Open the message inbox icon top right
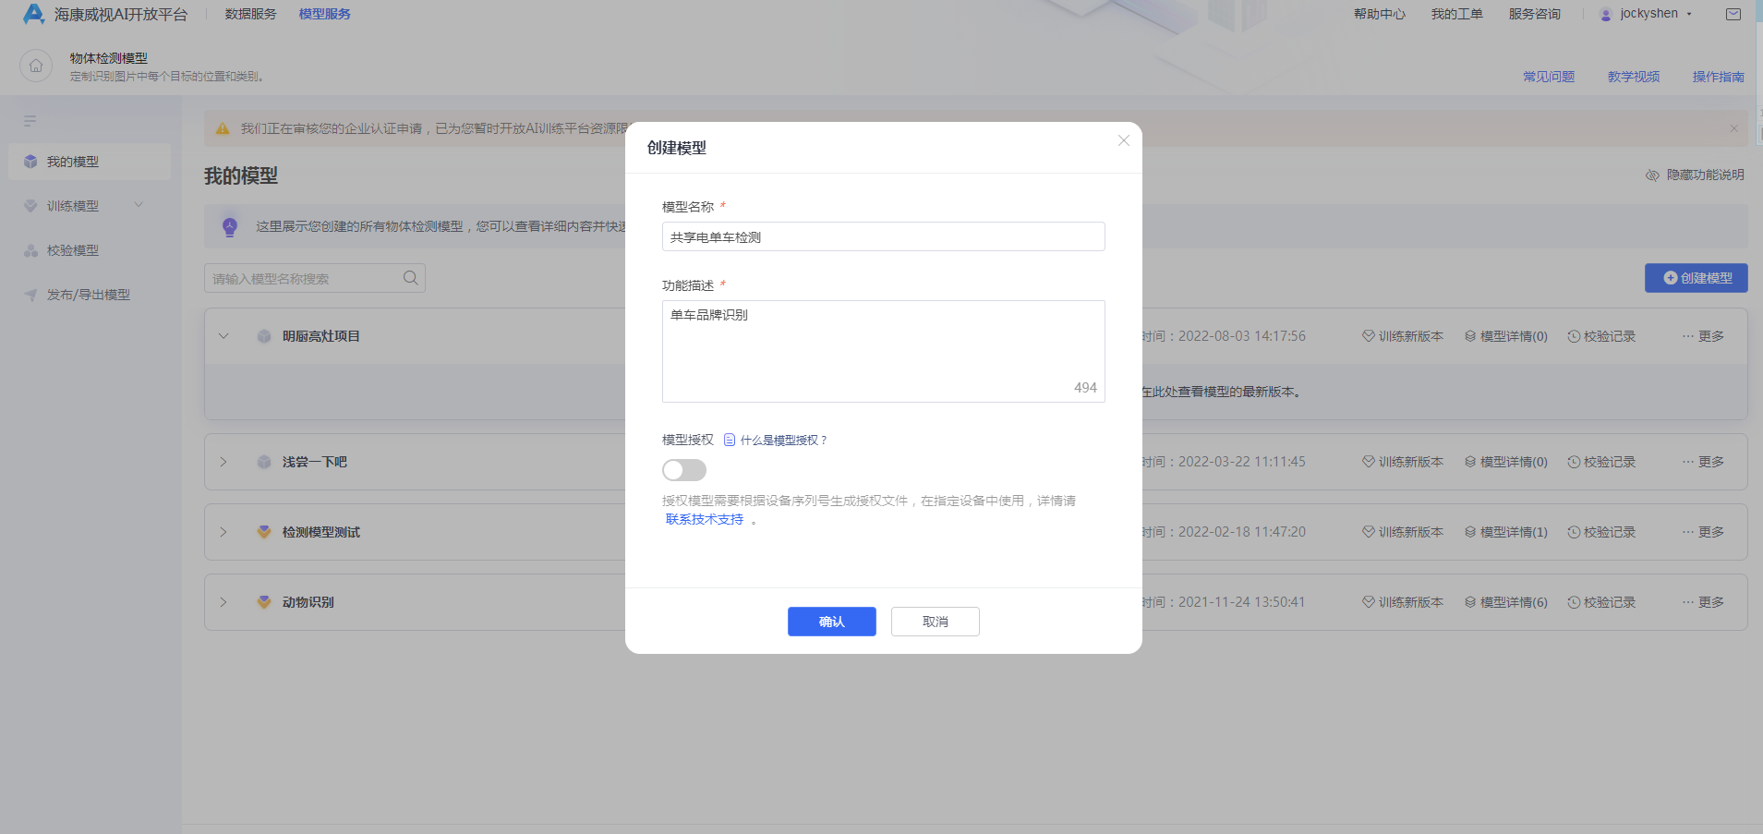This screenshot has height=834, width=1763. point(1734,14)
